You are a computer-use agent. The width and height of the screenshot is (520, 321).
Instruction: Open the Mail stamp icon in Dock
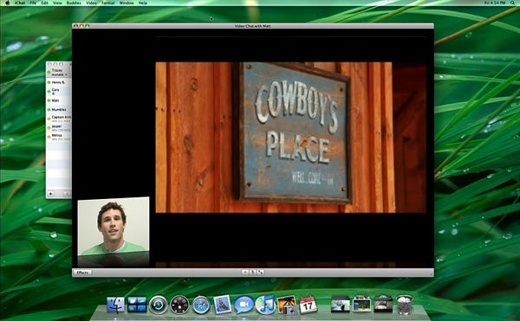pos(223,304)
